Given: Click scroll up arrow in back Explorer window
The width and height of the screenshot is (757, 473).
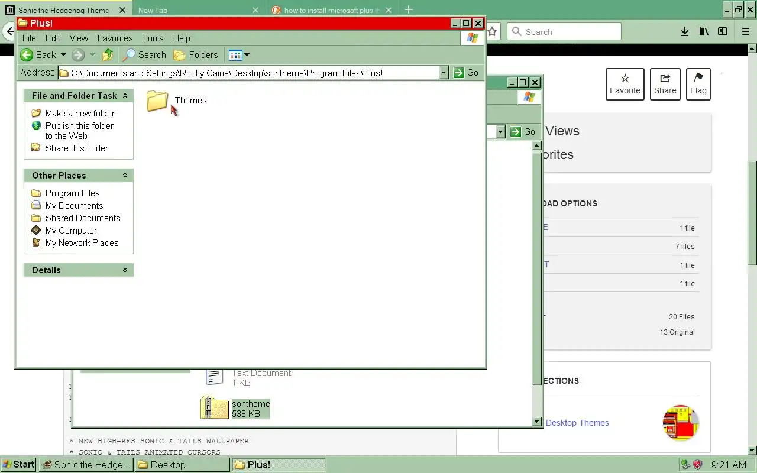Looking at the screenshot, I should (x=537, y=145).
